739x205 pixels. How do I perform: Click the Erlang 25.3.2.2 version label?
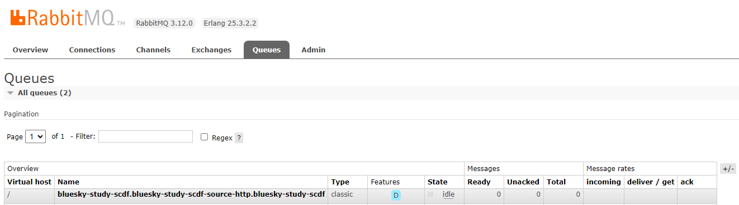click(230, 23)
